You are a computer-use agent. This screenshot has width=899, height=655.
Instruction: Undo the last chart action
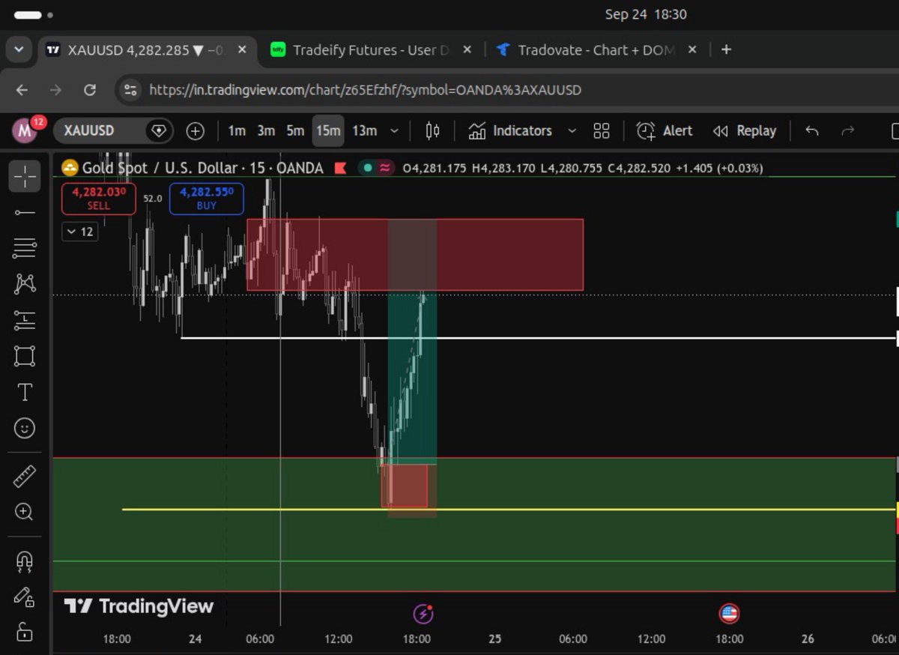pyautogui.click(x=812, y=131)
